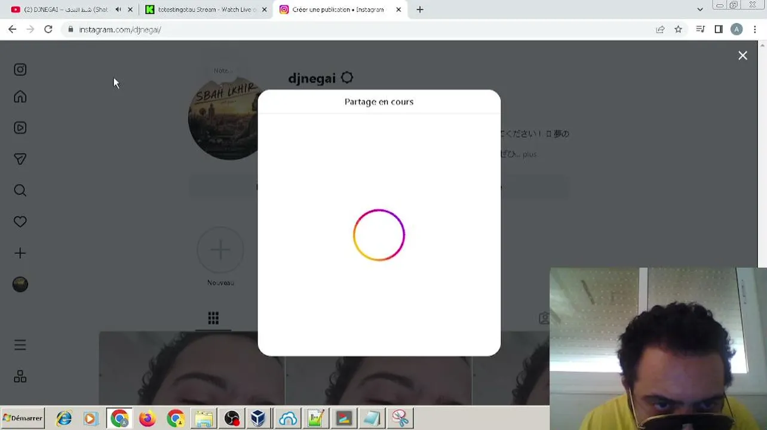Open OBS Studio from the taskbar
Screen dimensions: 767x430
(x=232, y=419)
